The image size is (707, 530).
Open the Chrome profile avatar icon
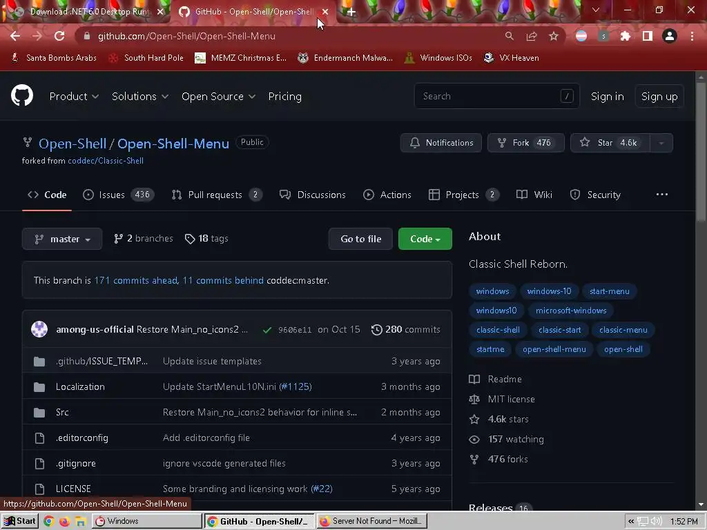click(670, 36)
